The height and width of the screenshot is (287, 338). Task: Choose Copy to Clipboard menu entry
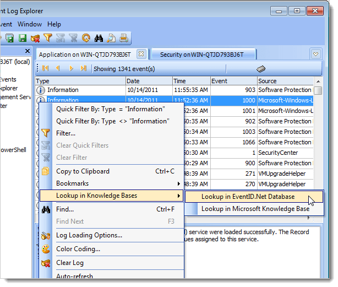click(83, 171)
